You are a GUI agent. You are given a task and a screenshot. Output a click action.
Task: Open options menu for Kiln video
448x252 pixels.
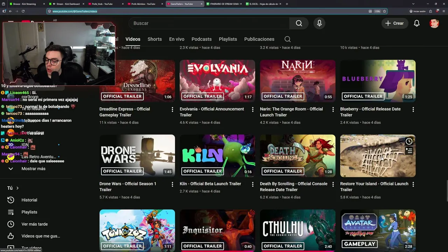click(253, 184)
